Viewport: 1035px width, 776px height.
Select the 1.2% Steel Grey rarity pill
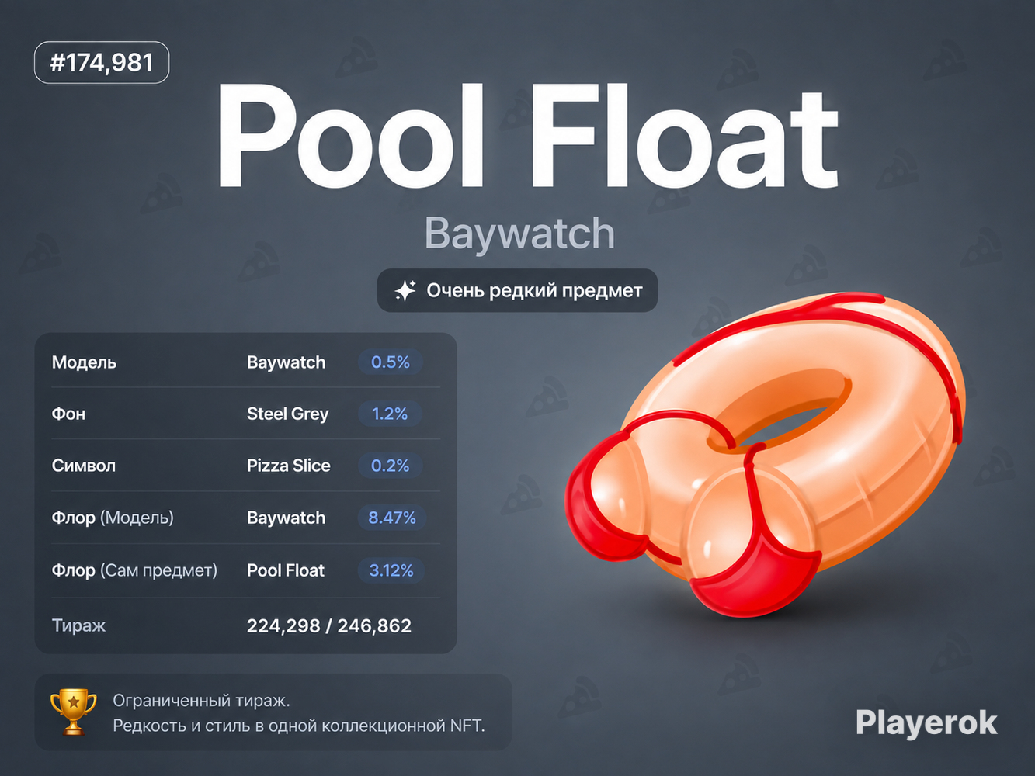coord(390,414)
